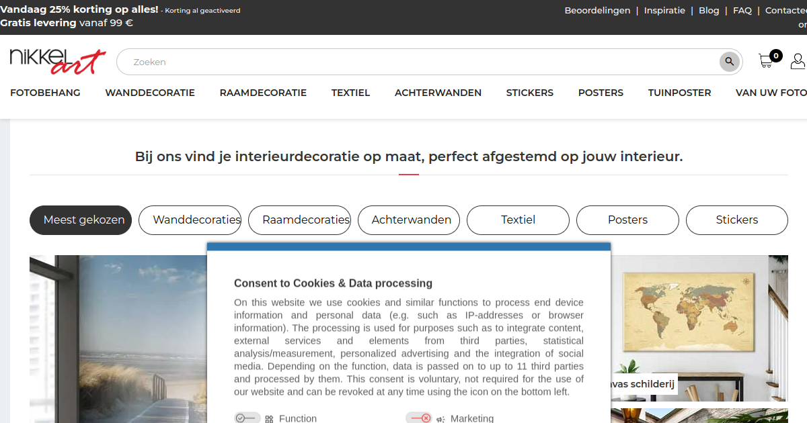Click the Consent to Cookies heading
The width and height of the screenshot is (807, 423).
[x=333, y=283]
